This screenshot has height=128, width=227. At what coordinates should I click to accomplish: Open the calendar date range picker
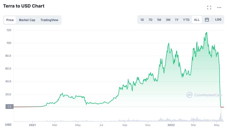[207, 20]
